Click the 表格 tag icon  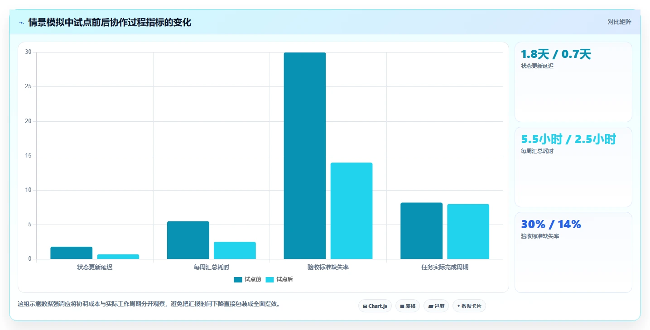(402, 306)
